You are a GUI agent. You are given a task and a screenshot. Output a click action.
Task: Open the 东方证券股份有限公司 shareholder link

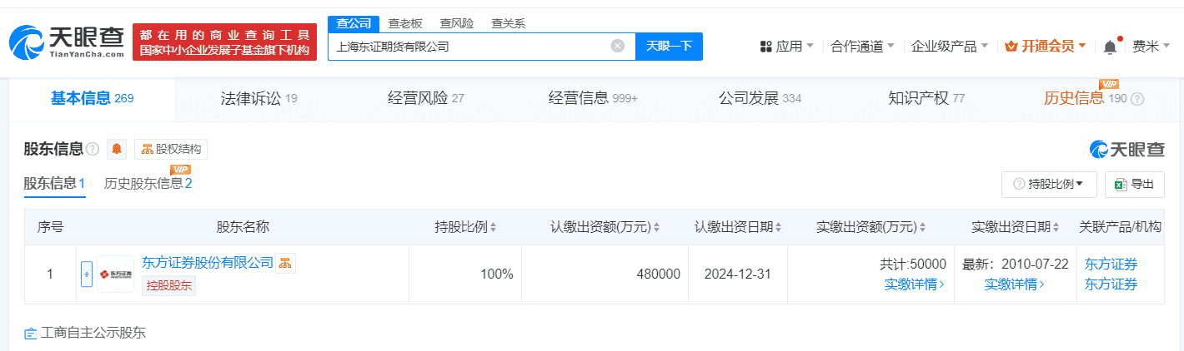point(208,263)
